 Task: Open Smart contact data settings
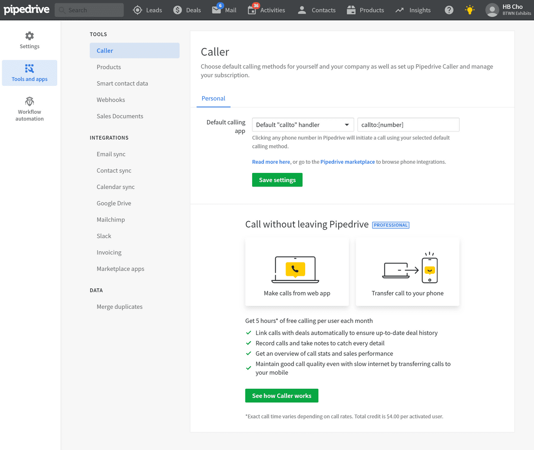[x=122, y=83]
